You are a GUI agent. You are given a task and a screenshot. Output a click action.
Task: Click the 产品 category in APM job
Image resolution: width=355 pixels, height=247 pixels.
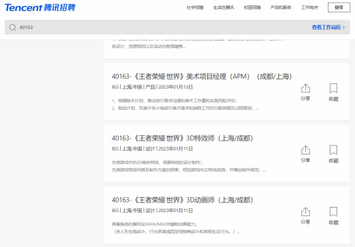tap(150, 87)
